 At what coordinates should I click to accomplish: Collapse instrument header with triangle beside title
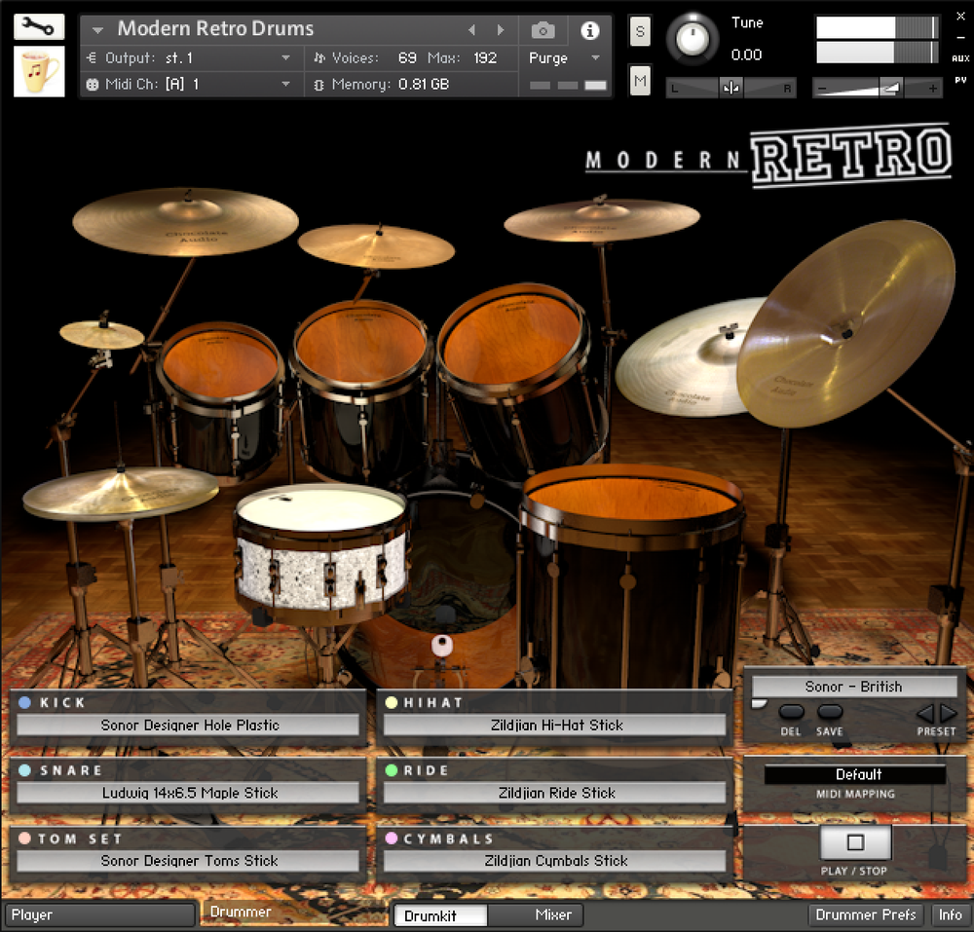click(97, 29)
